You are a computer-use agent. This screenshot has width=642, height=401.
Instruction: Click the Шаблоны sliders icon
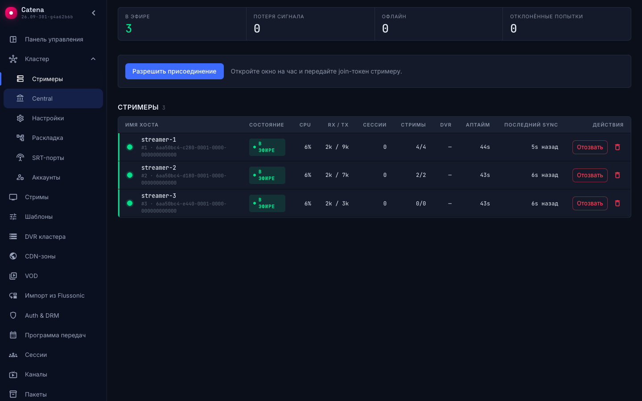[x=13, y=217]
